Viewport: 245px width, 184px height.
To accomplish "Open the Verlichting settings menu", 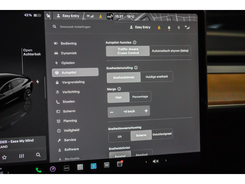I will pos(71,92).
